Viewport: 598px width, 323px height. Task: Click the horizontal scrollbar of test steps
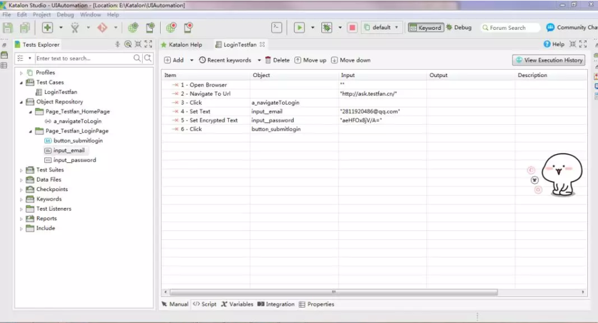333,292
